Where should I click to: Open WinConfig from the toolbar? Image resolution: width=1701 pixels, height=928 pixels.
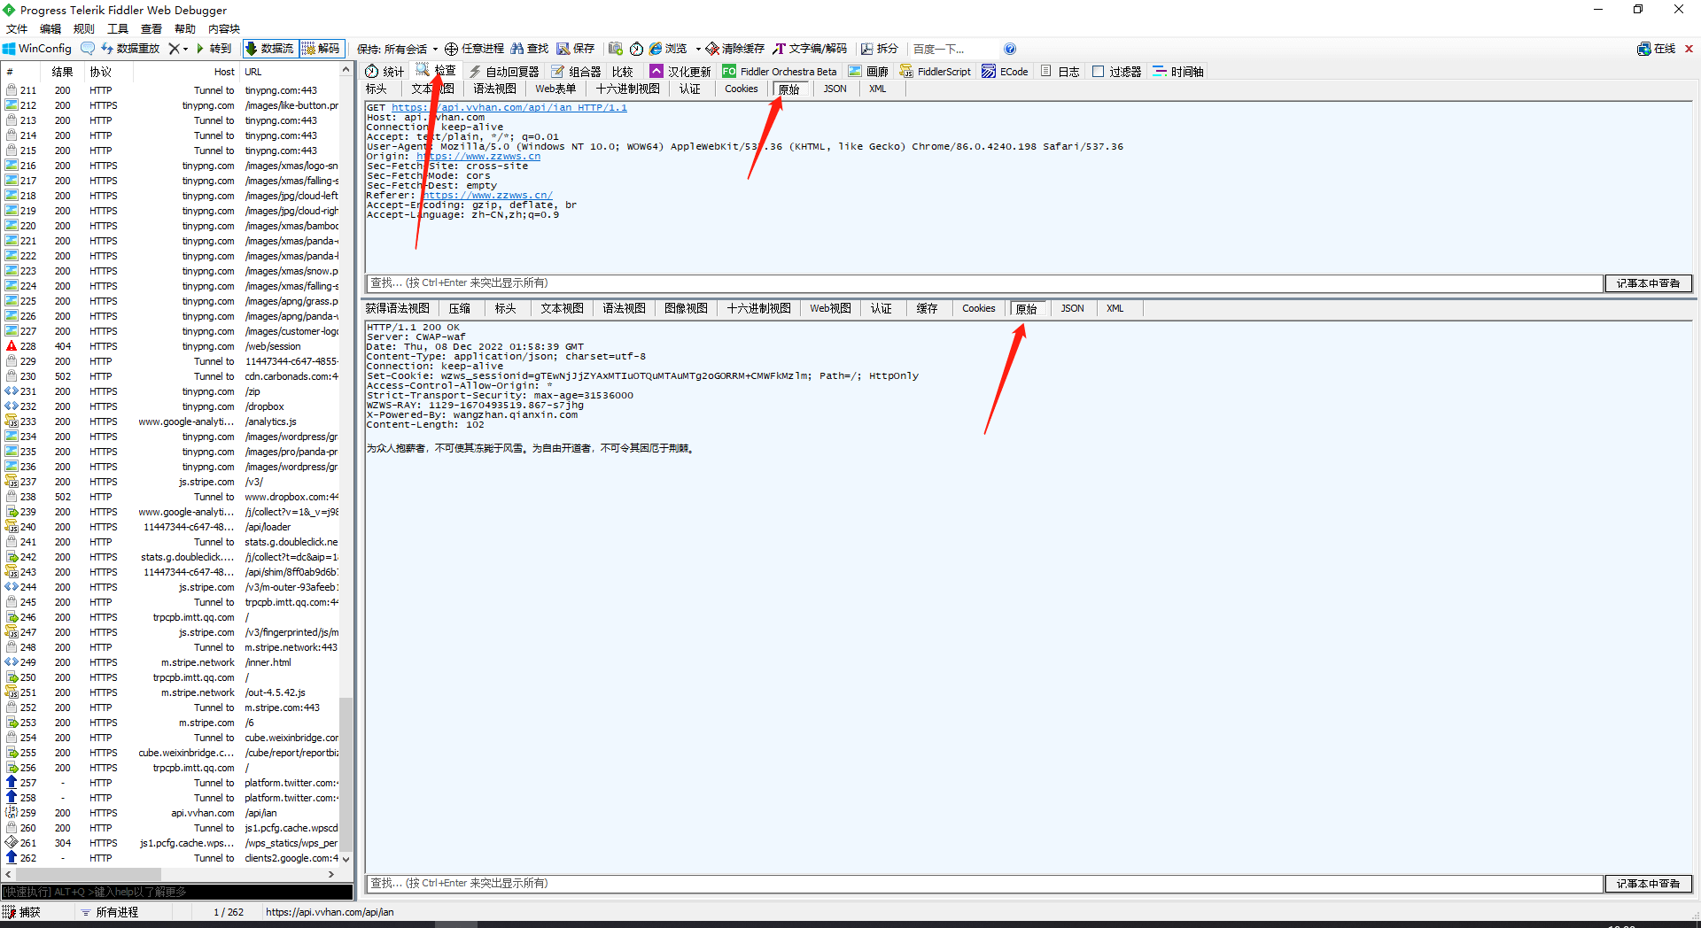[x=37, y=49]
